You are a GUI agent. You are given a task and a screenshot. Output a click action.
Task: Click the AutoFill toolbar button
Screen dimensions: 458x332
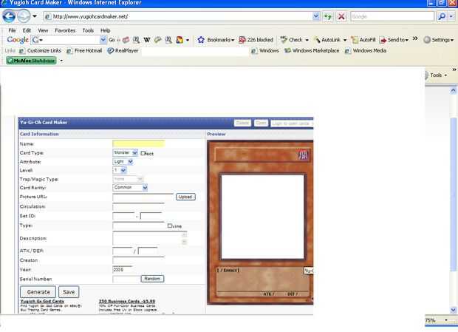pos(363,40)
